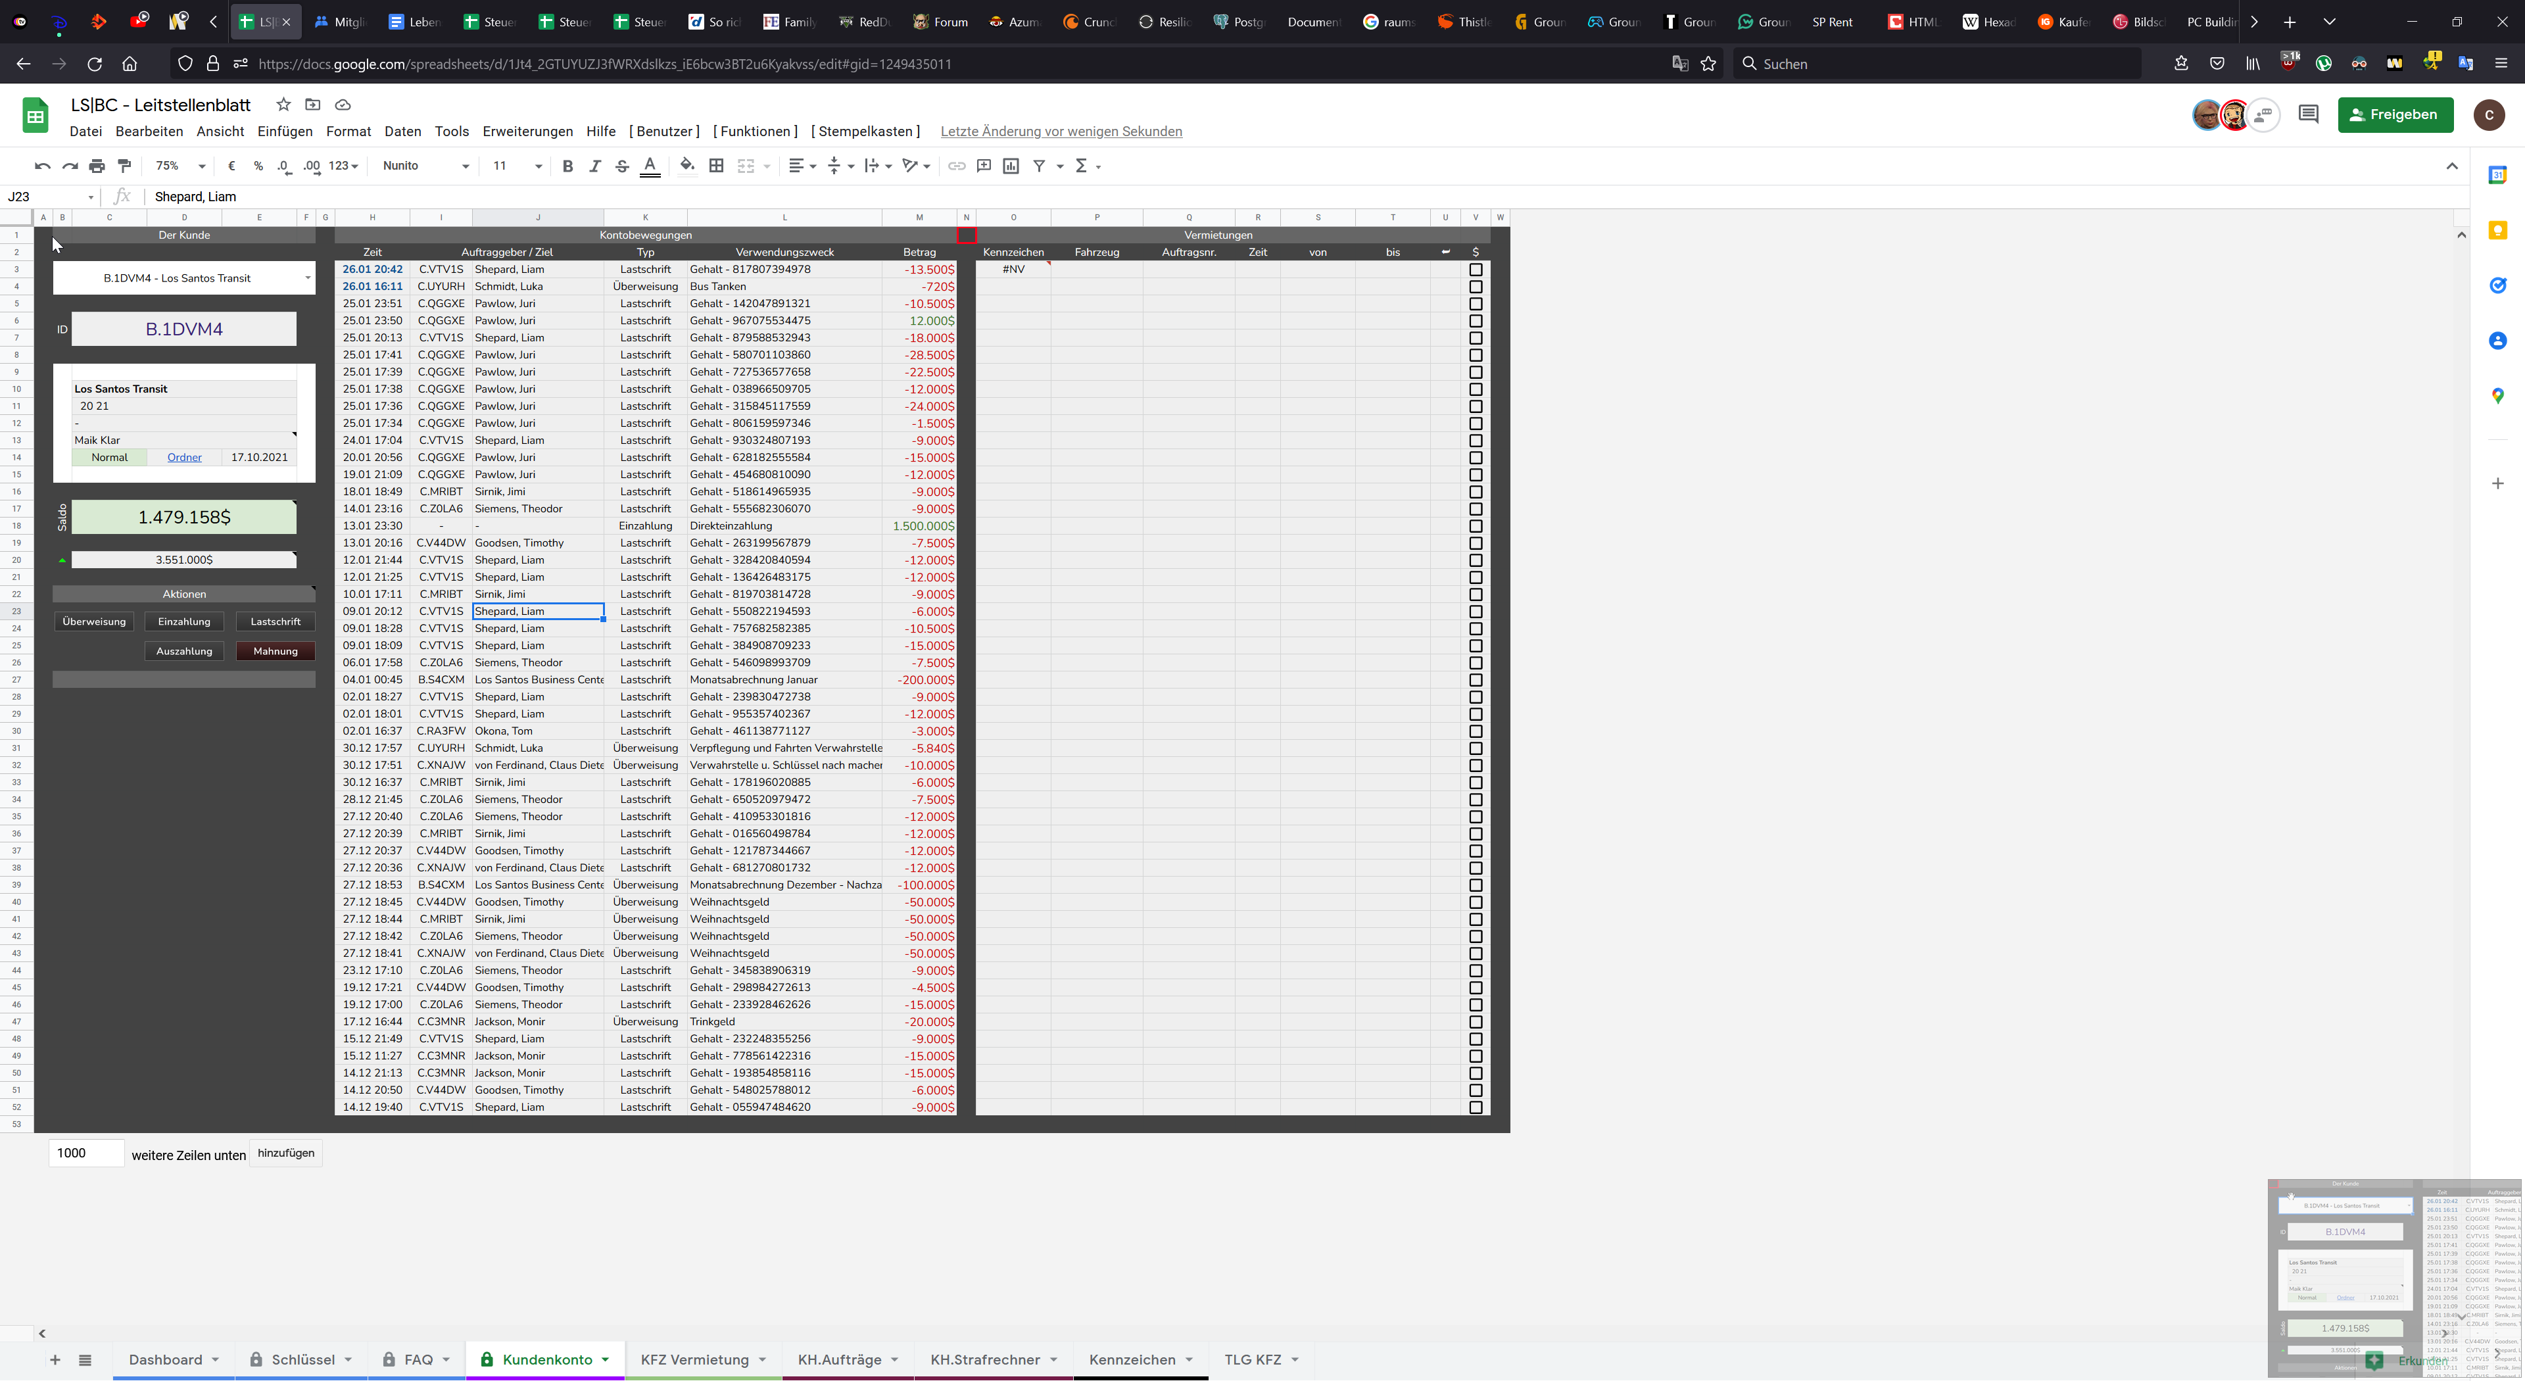Open the Erweiterungen menu

point(527,132)
